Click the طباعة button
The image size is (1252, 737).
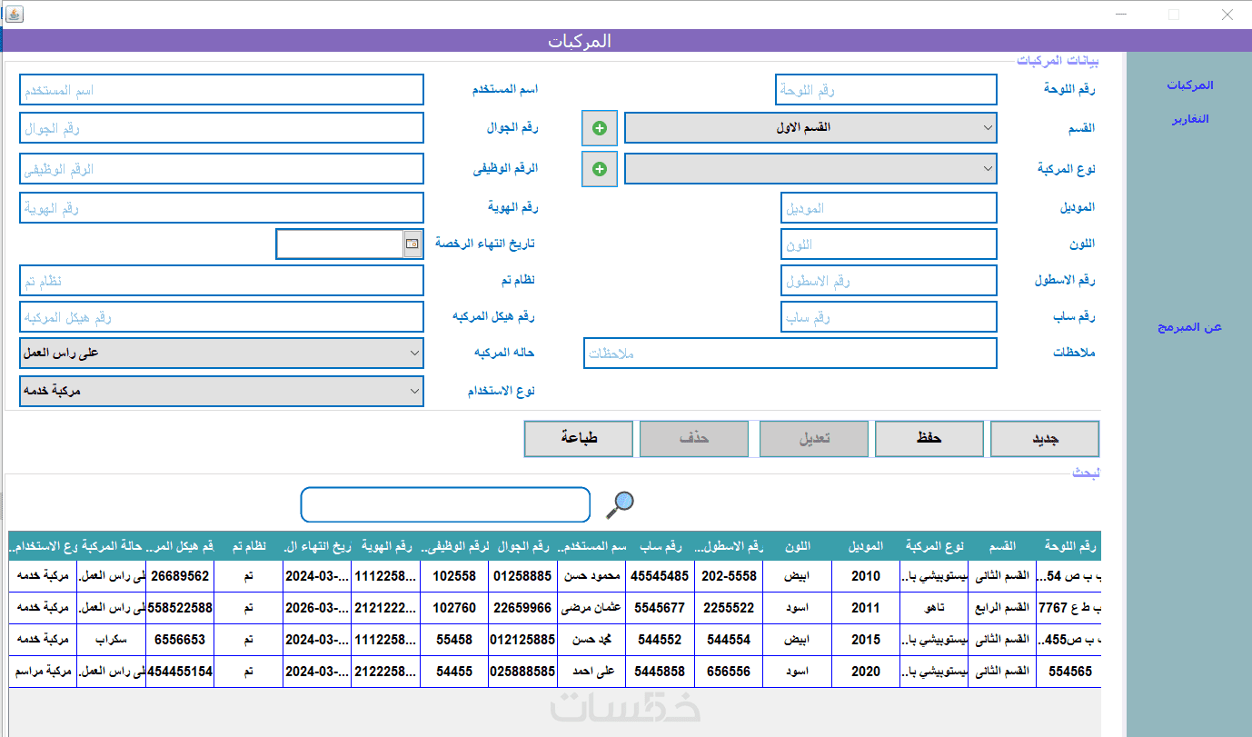pos(579,439)
